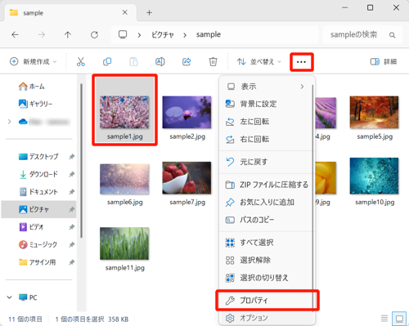
Task: Open the 並べ替え sort dropdown
Action: [x=258, y=62]
